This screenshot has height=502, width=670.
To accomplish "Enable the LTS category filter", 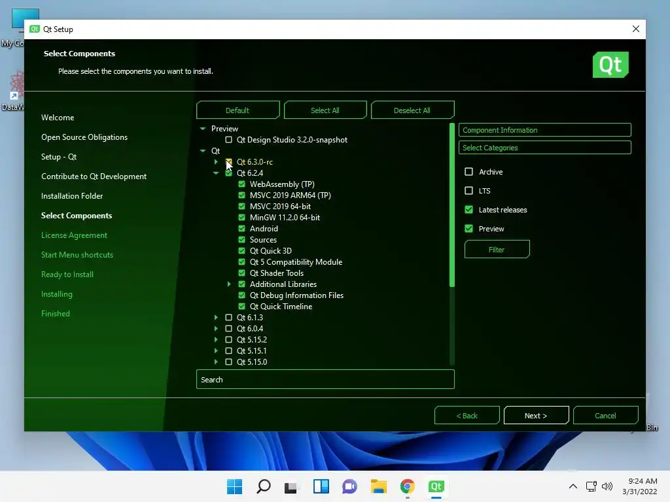I will 468,190.
